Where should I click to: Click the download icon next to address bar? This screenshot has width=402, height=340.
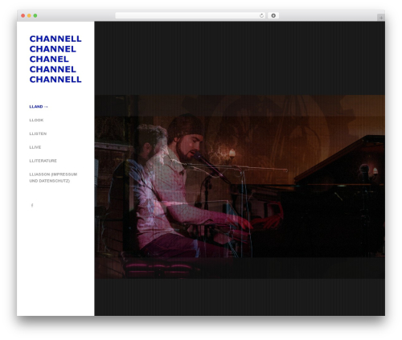[x=273, y=15]
